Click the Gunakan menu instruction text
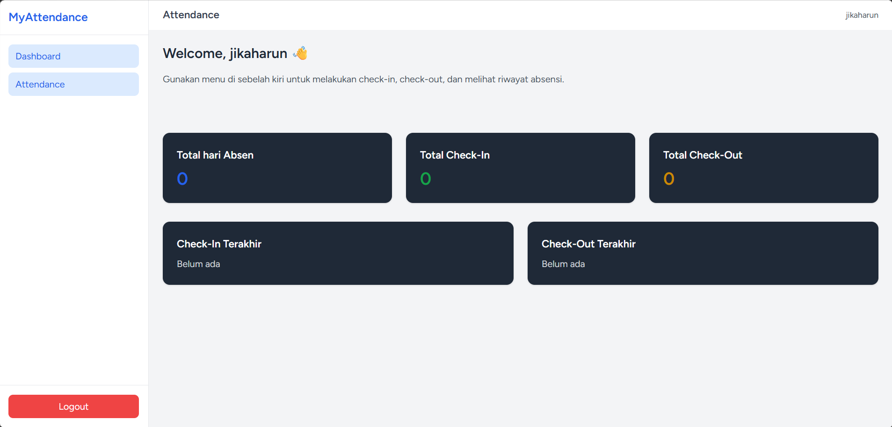This screenshot has width=892, height=427. (x=363, y=80)
